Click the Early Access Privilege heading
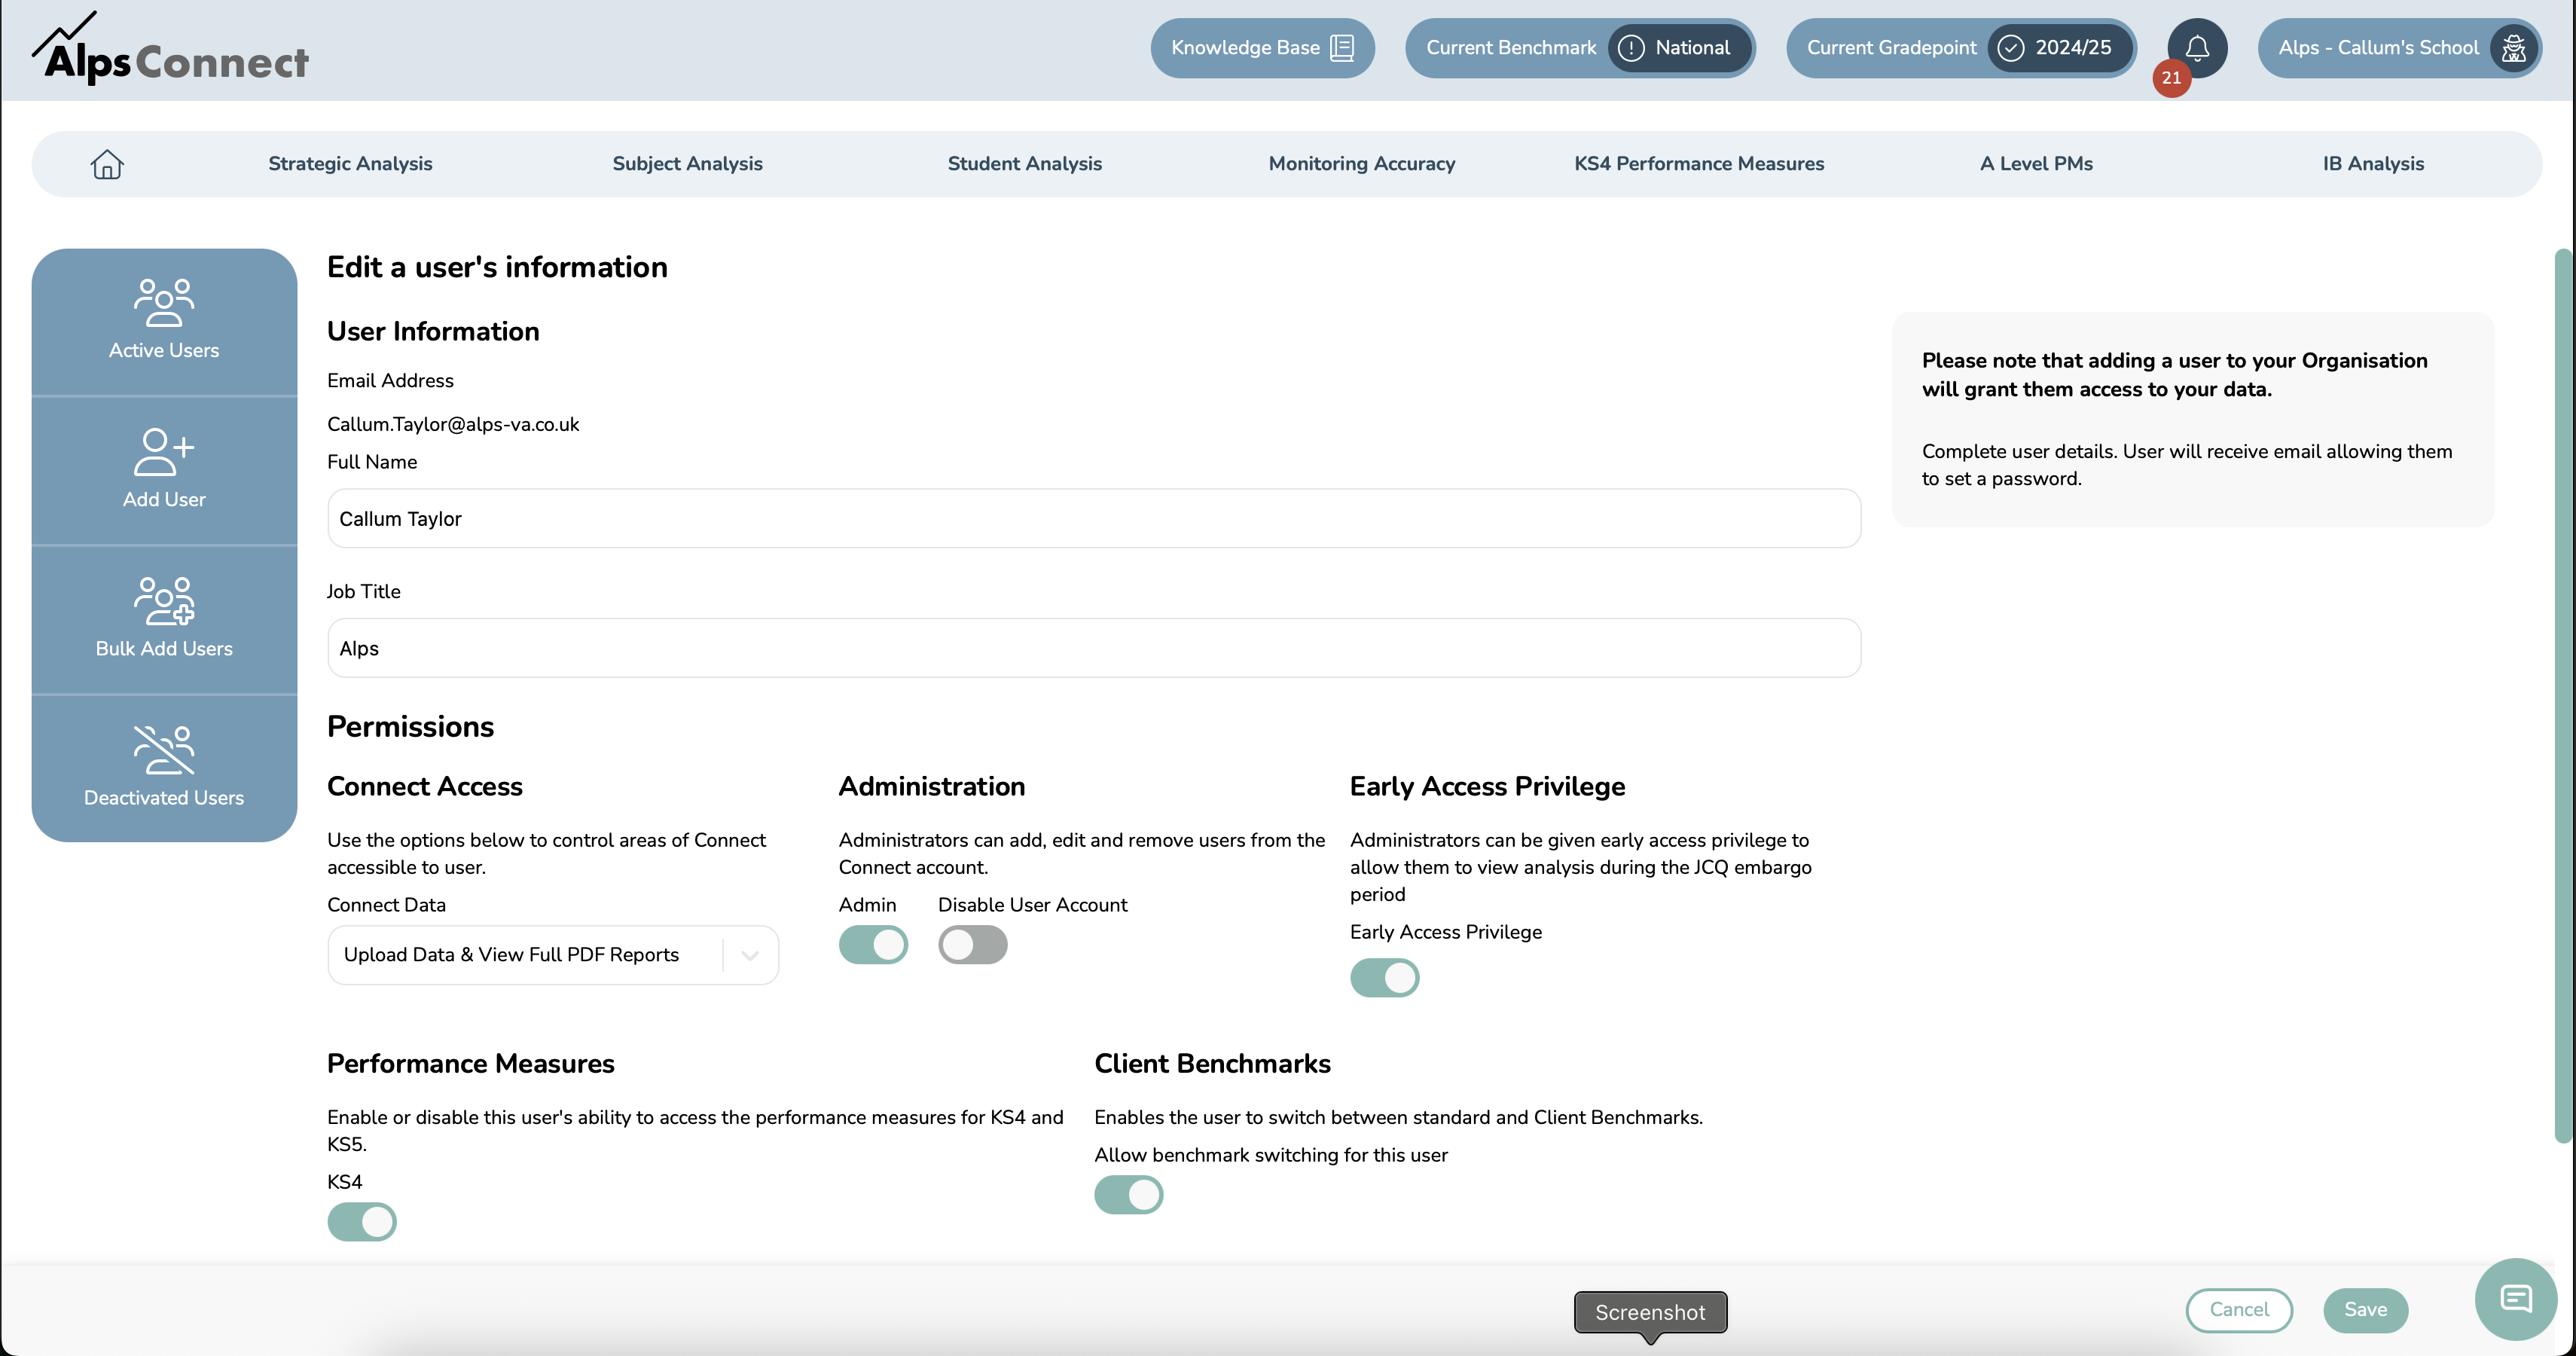This screenshot has width=2576, height=1356. pos(1487,787)
